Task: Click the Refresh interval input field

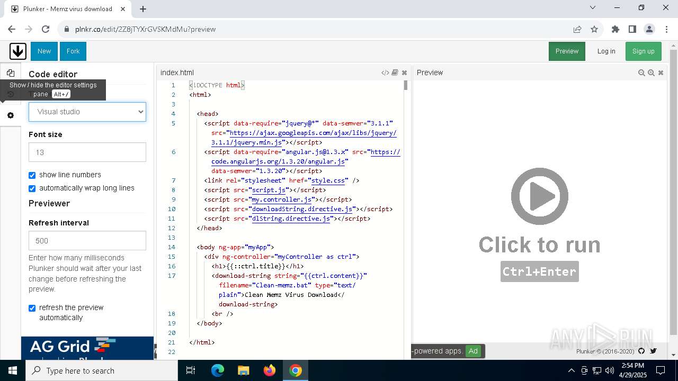Action: click(87, 240)
